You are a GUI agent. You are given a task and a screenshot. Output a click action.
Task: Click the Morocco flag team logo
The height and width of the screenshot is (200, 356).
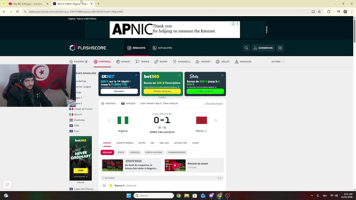tap(201, 120)
